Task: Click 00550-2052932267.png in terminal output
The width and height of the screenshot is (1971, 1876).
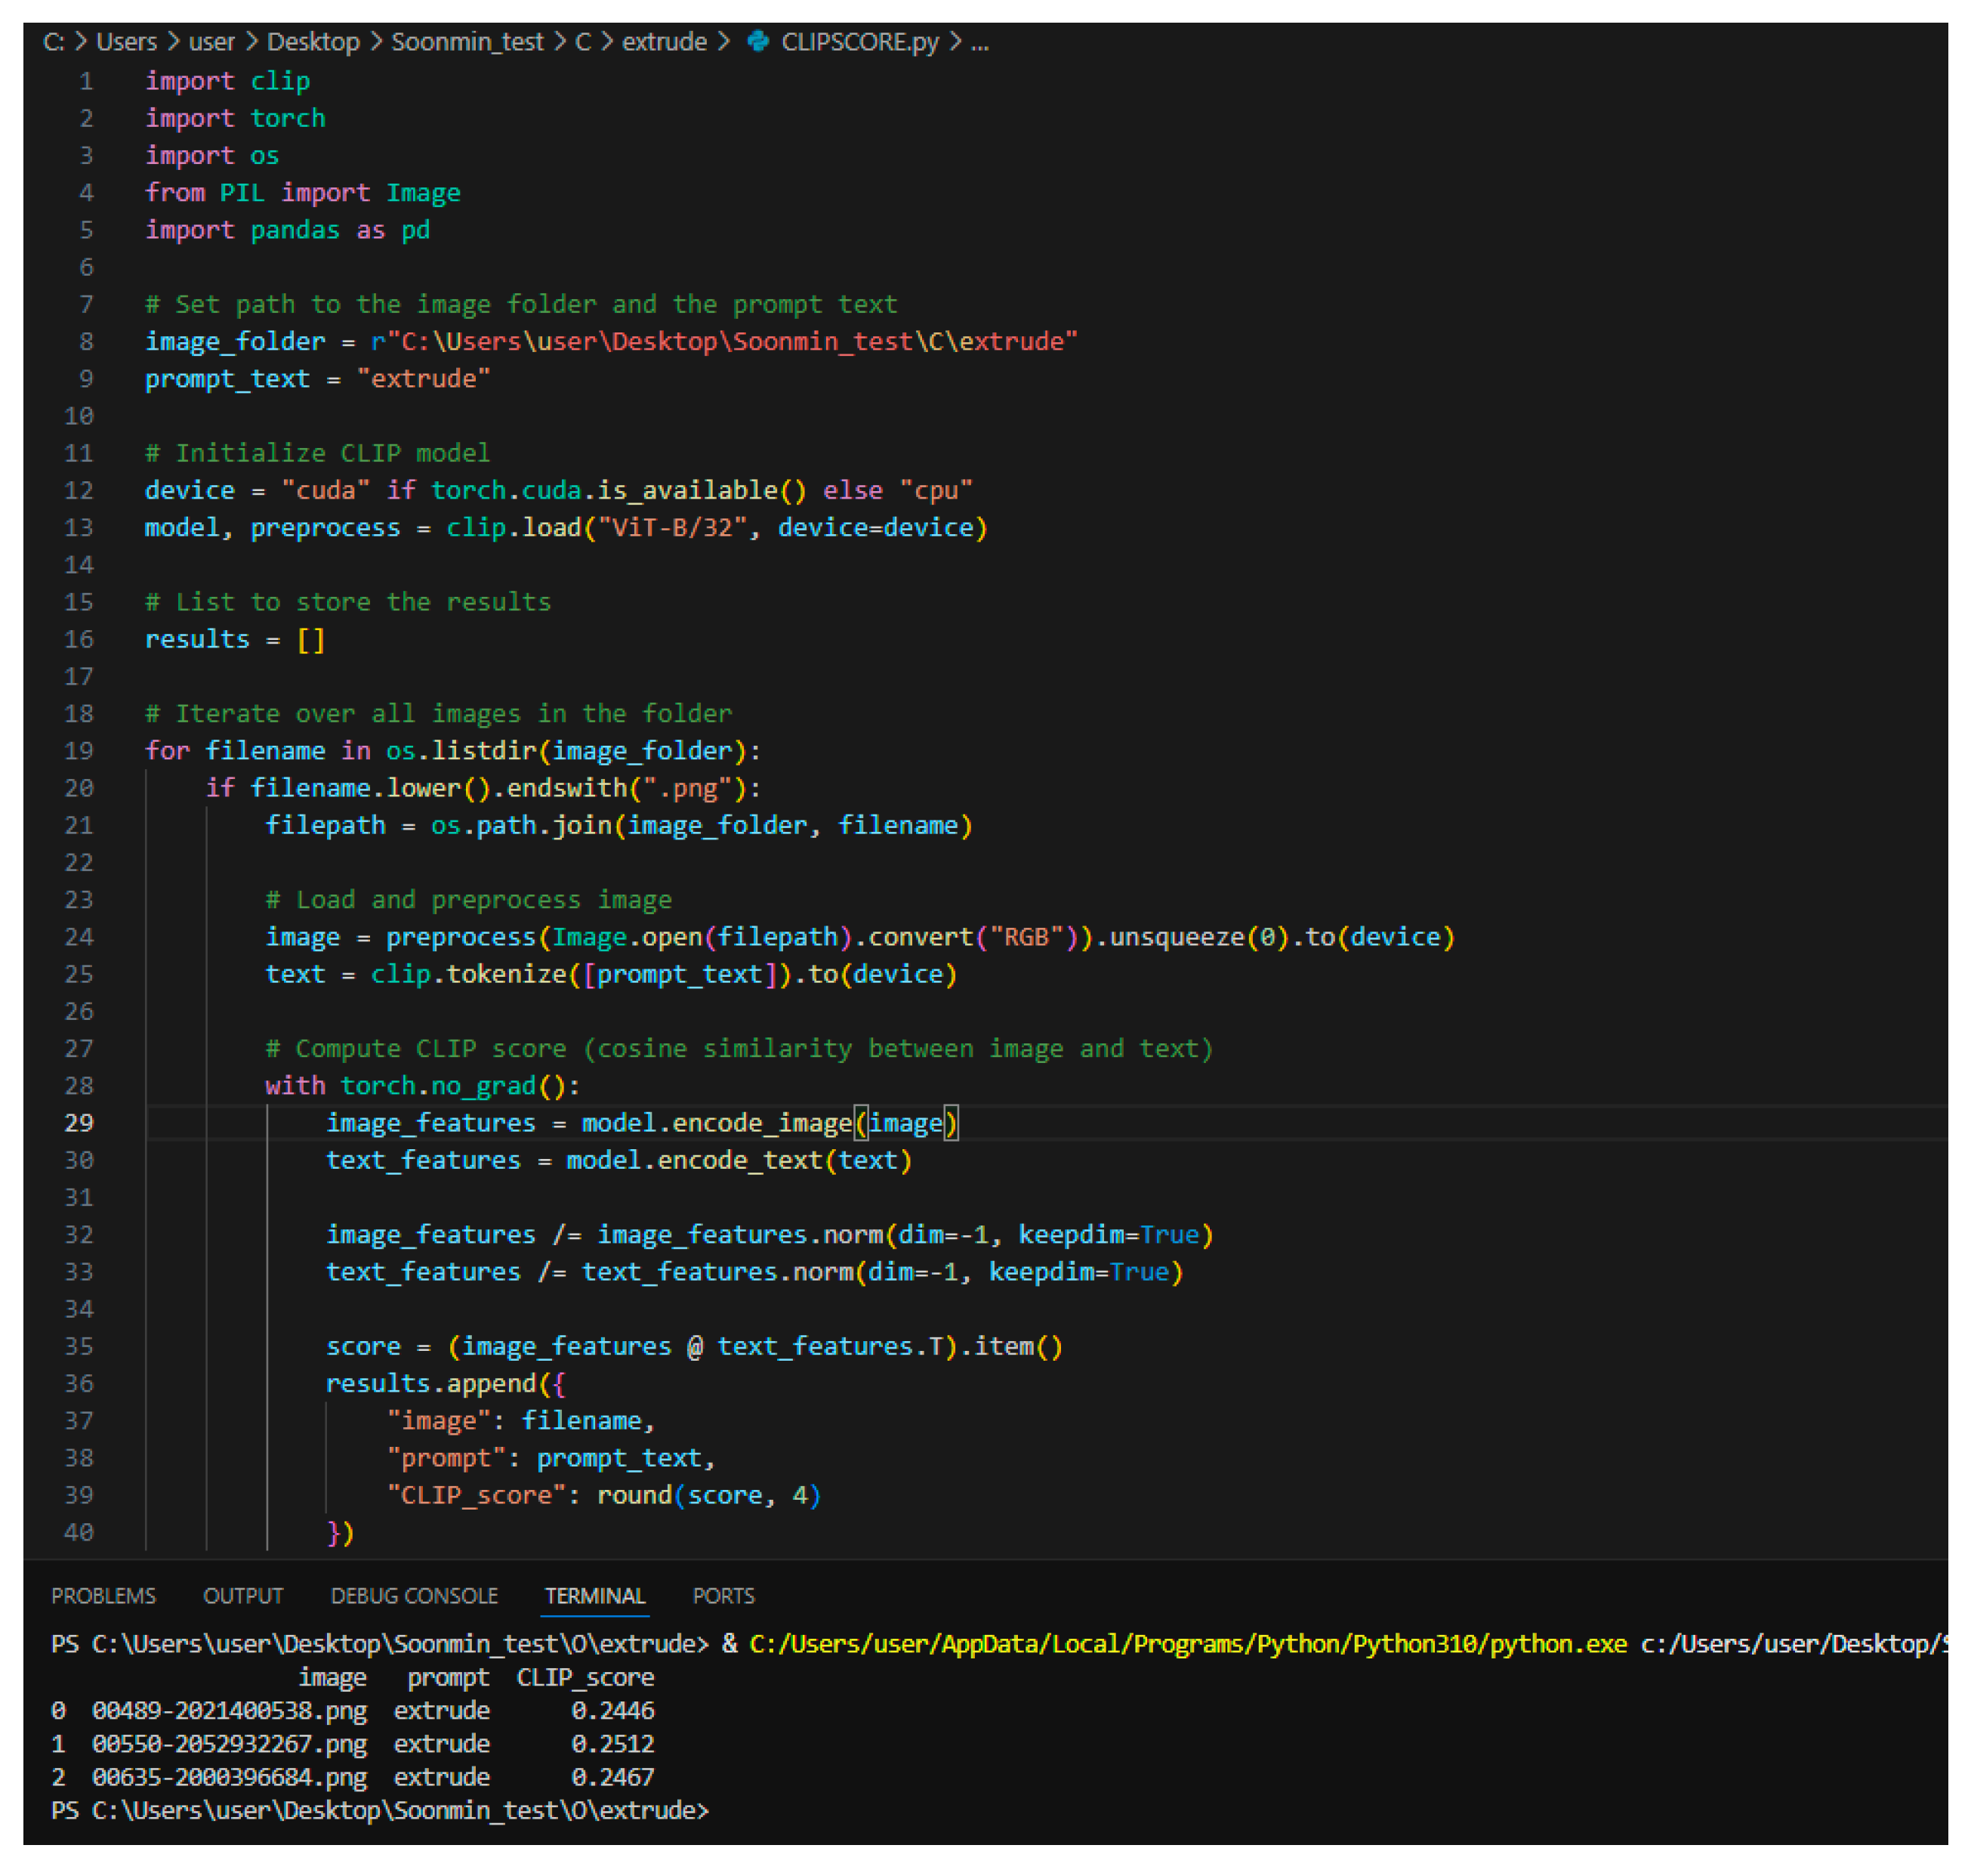Action: (229, 1744)
